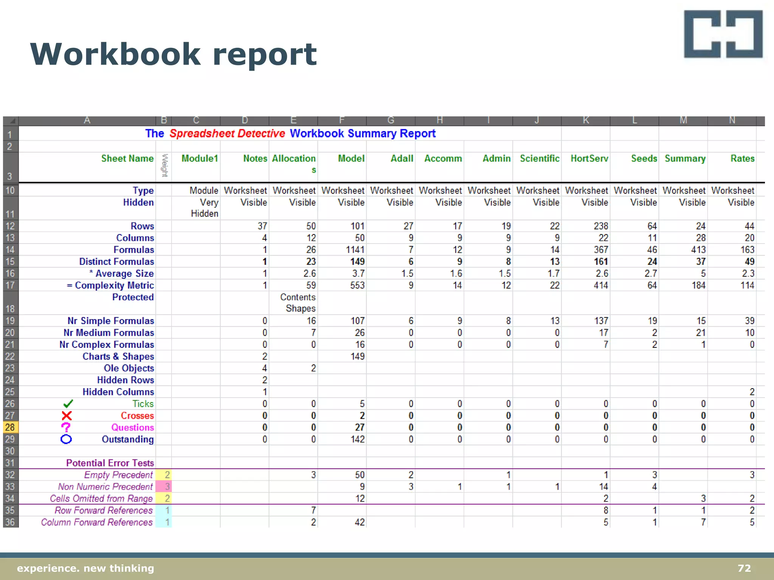The width and height of the screenshot is (774, 580).
Task: Click the 'Column Forward References' row label
Action: coord(97,522)
